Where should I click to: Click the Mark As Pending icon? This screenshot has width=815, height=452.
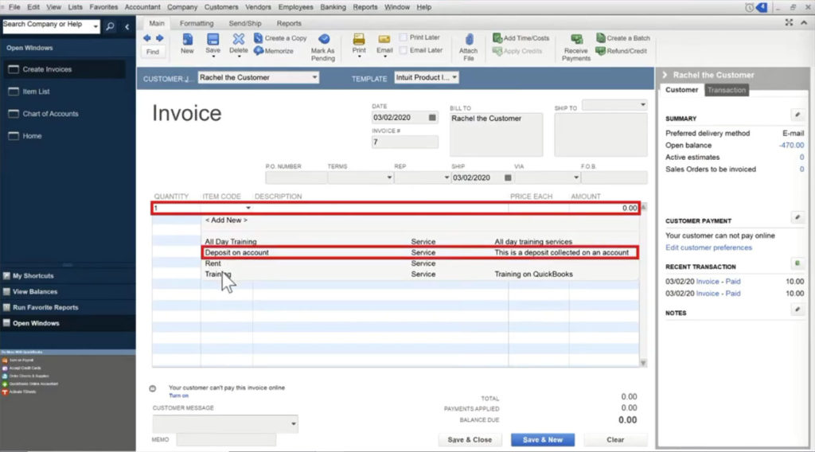click(323, 39)
